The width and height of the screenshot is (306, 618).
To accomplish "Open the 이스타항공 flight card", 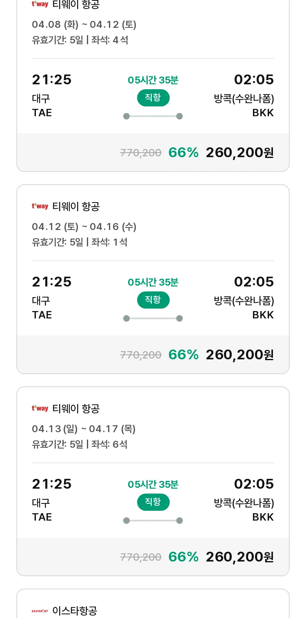I will [153, 604].
